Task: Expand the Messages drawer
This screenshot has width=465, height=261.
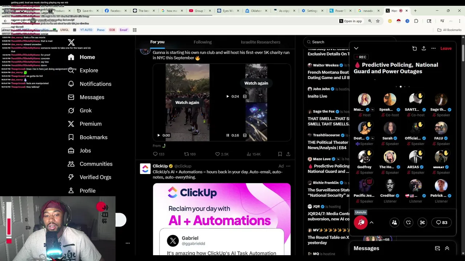Action: click(x=447, y=248)
